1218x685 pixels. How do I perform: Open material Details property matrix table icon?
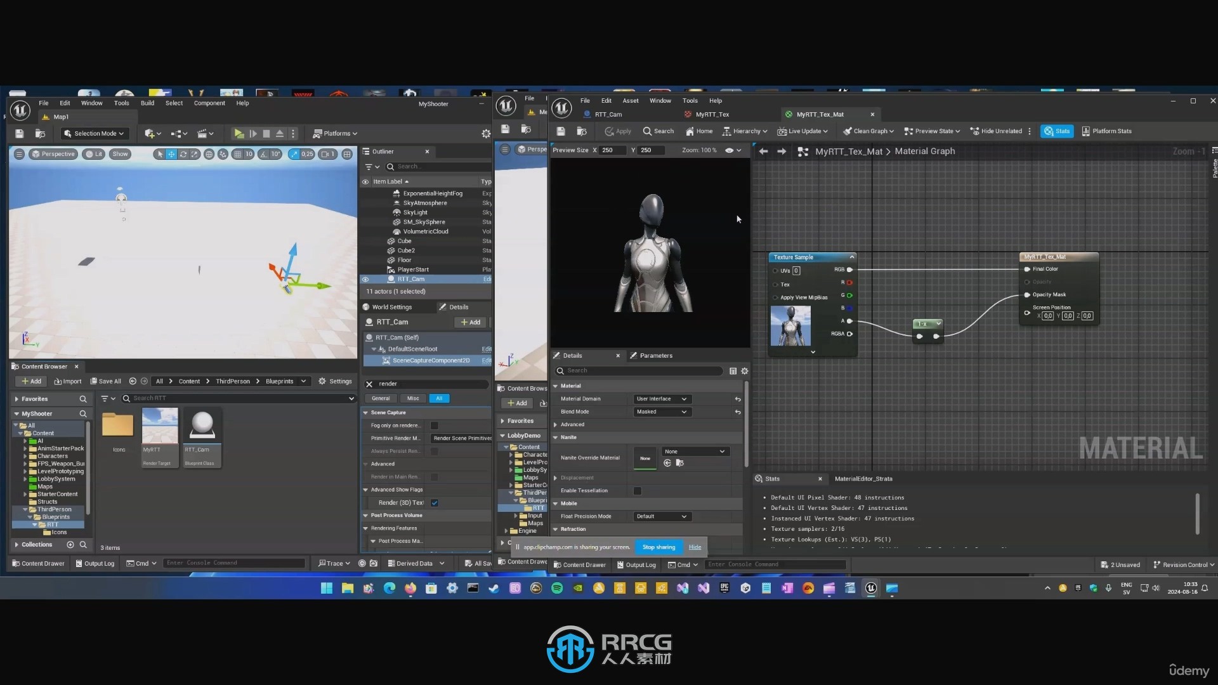733,371
